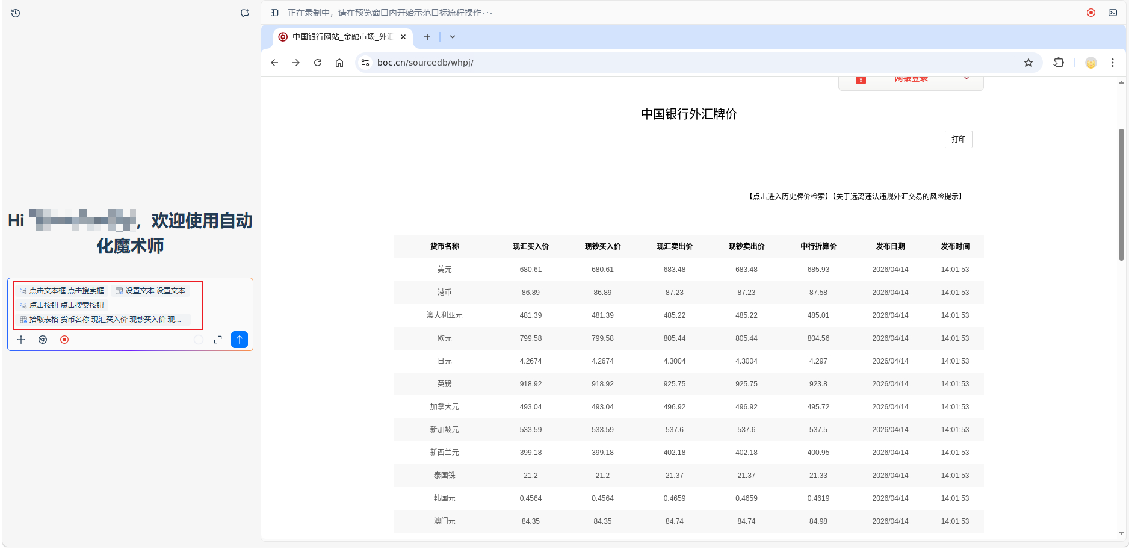Go back in the browser
The width and height of the screenshot is (1129, 549).
pyautogui.click(x=274, y=63)
